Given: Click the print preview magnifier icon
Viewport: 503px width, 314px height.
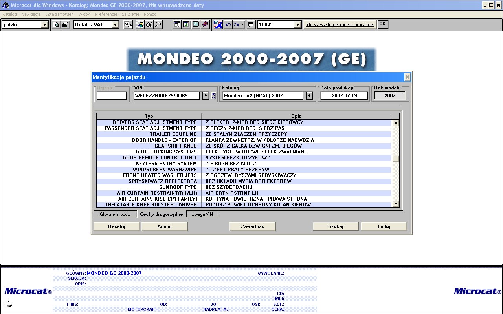Looking at the screenshot, I should 56,25.
